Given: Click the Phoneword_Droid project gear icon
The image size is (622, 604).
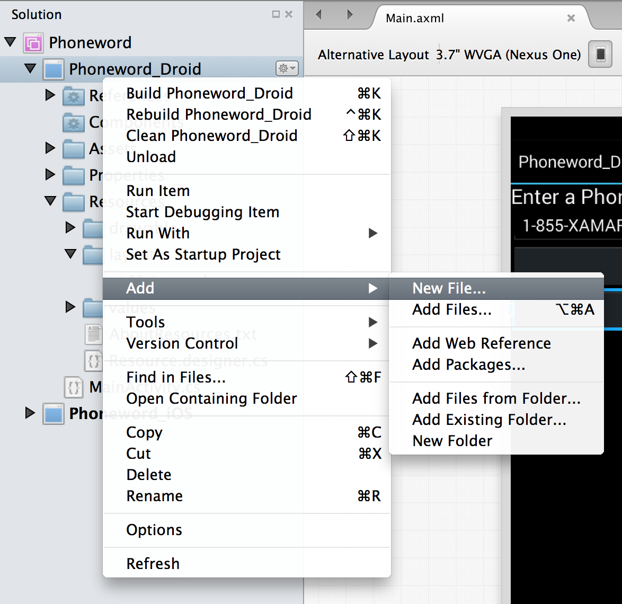Looking at the screenshot, I should pyautogui.click(x=287, y=68).
